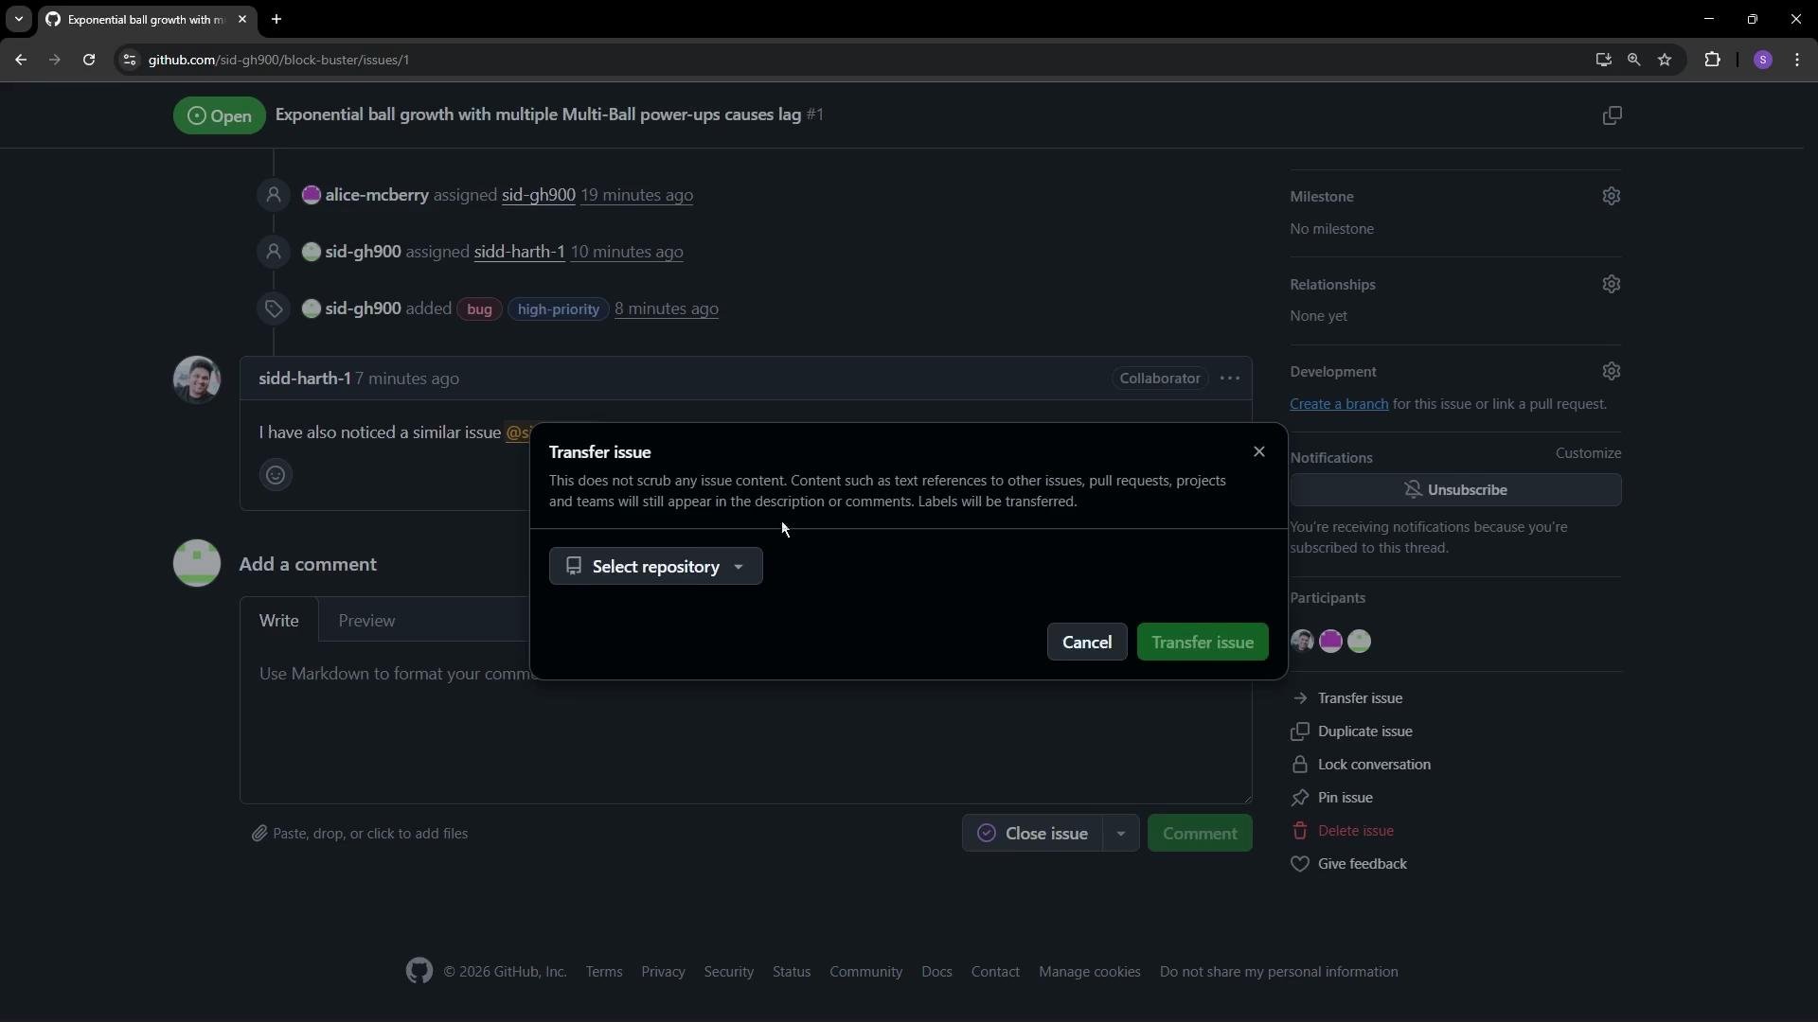Bookmark this page star icon

1665,60
